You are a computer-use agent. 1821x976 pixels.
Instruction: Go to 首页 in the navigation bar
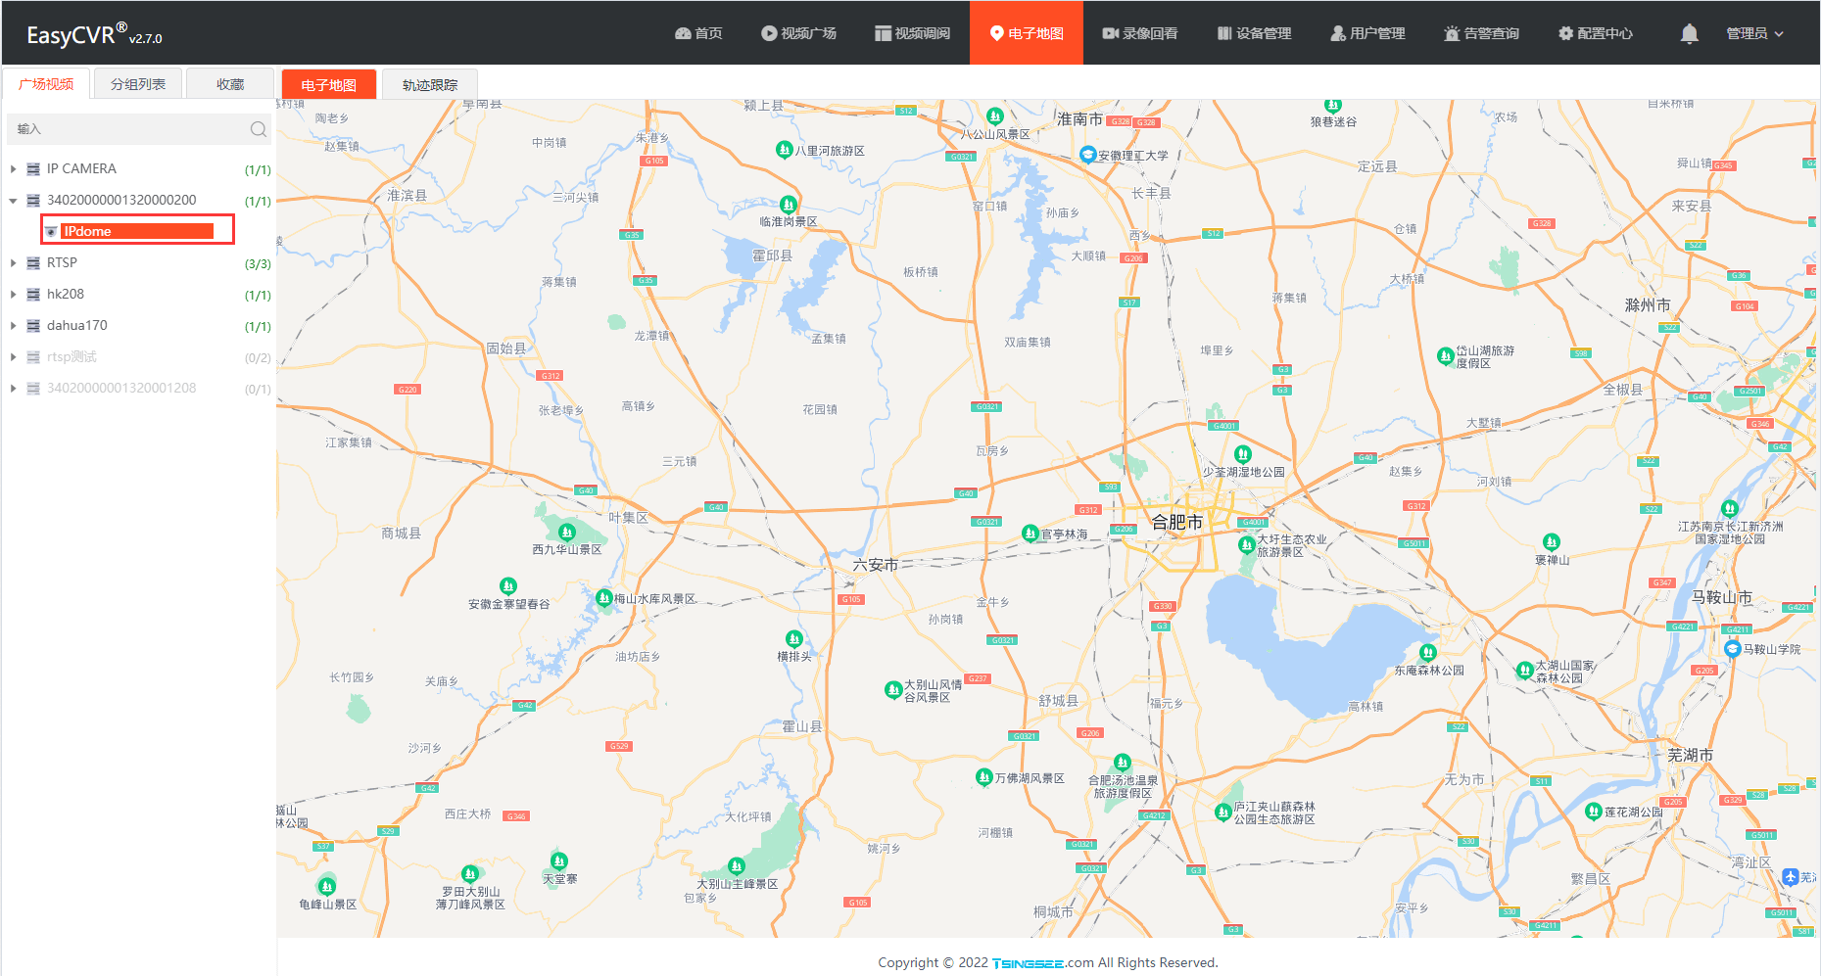(x=698, y=33)
